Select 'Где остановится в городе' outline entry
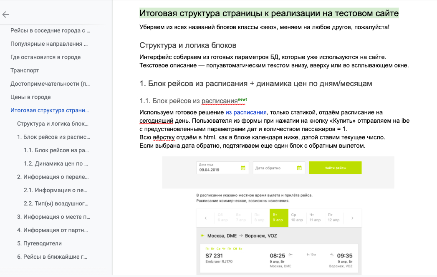 tap(45, 57)
